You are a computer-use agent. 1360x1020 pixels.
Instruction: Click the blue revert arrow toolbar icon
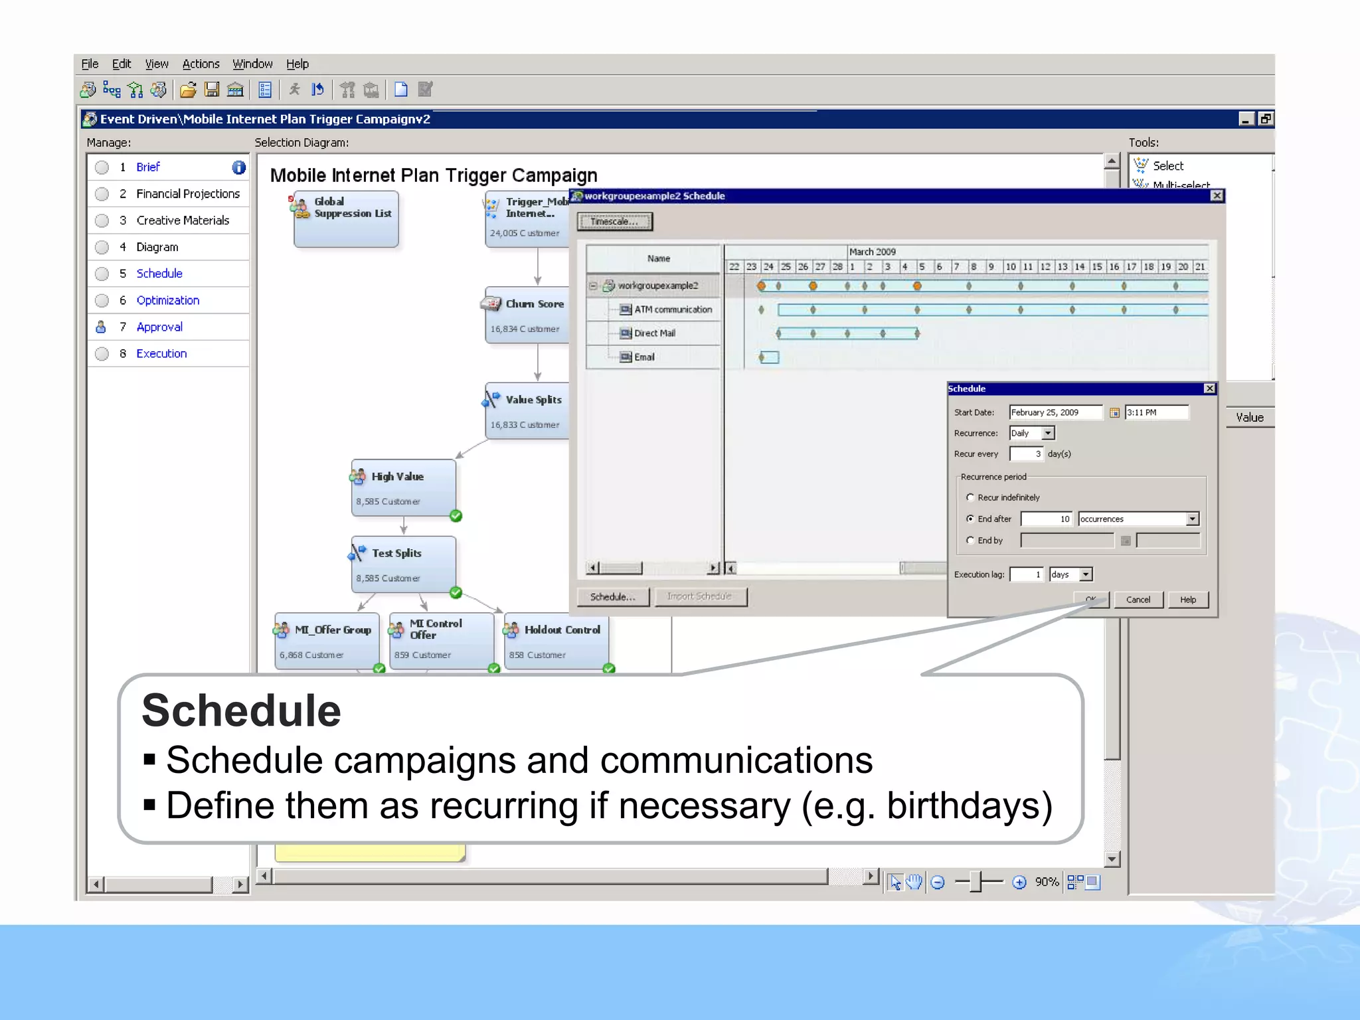coord(317,89)
